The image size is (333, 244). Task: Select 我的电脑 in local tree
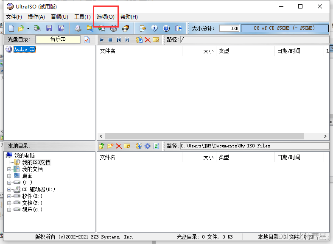pos(25,155)
